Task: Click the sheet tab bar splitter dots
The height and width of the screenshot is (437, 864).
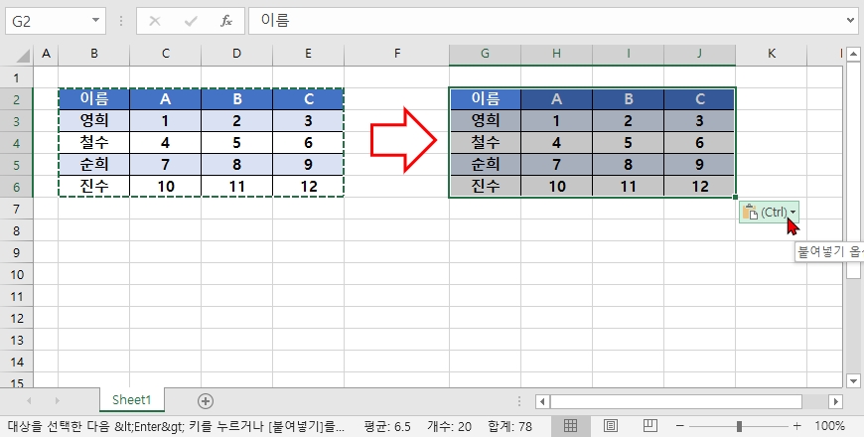Action: (519, 401)
